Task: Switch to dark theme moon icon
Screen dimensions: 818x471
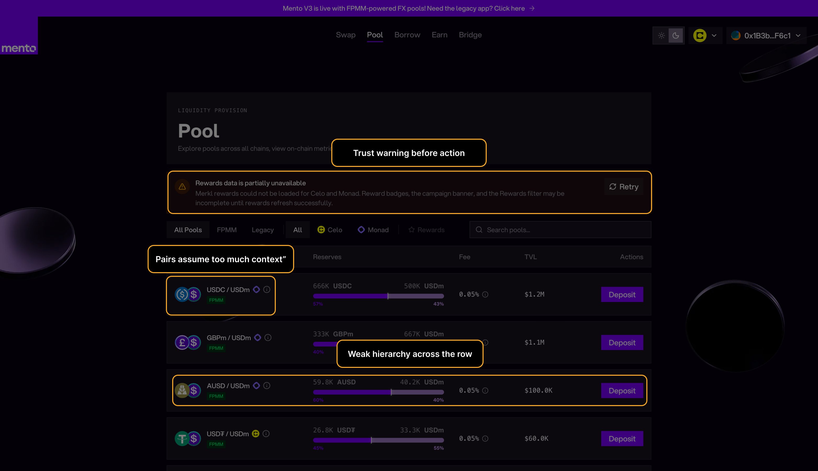Action: click(x=676, y=36)
